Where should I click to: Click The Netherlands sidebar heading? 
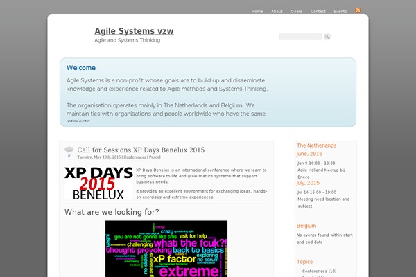(x=317, y=145)
